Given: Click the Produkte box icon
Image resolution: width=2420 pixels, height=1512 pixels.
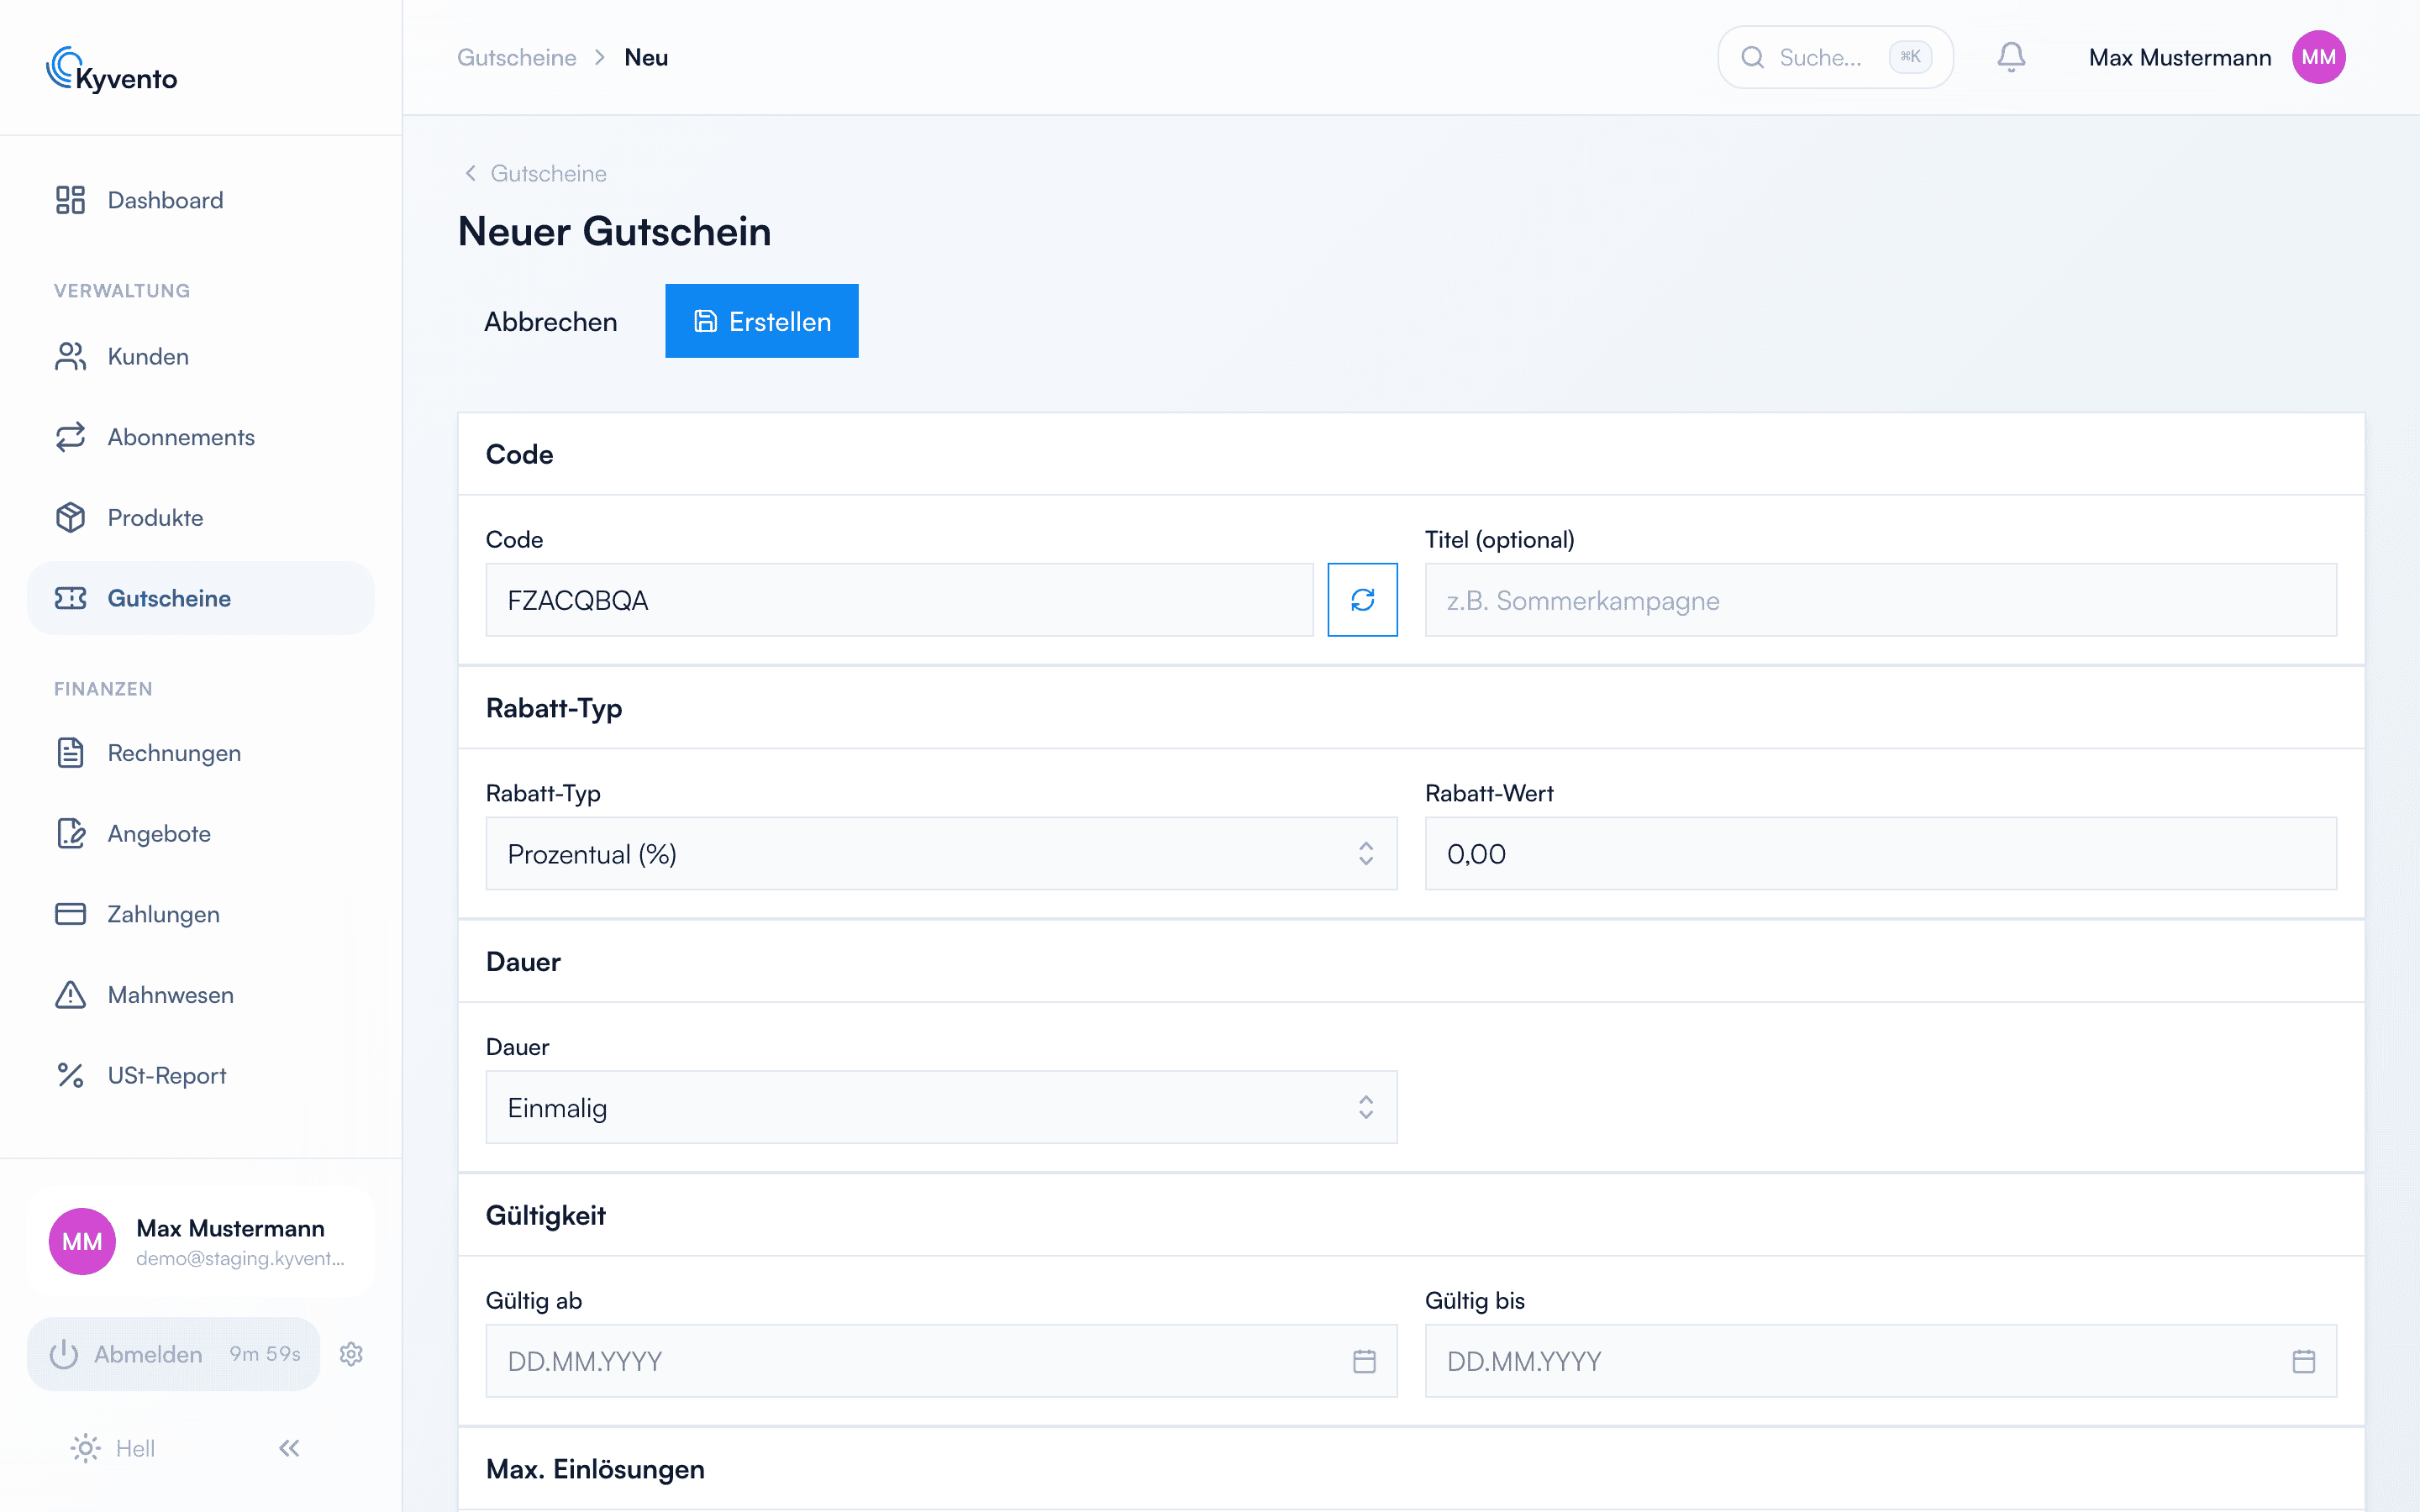Looking at the screenshot, I should (x=70, y=518).
